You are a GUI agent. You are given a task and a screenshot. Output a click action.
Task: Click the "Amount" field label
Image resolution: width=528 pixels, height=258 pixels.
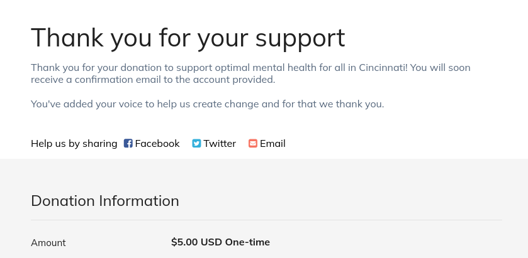pyautogui.click(x=48, y=242)
